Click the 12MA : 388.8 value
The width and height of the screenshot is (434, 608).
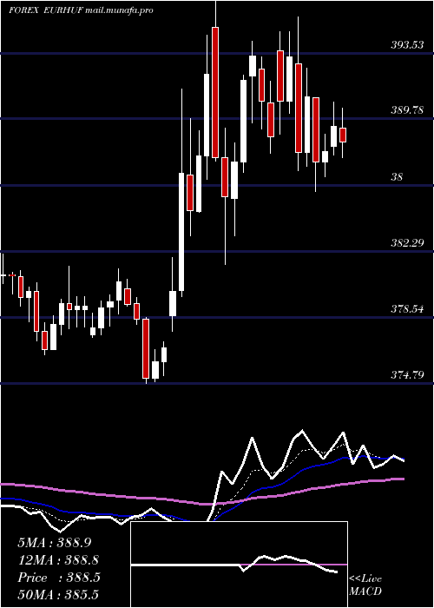tap(58, 560)
